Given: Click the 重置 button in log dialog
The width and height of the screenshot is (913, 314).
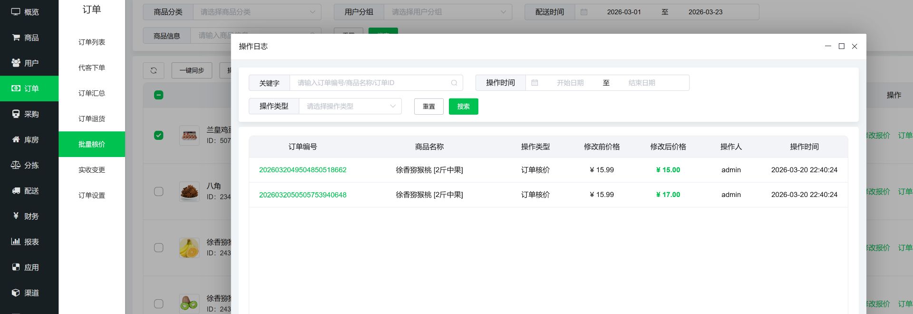Looking at the screenshot, I should pyautogui.click(x=429, y=107).
